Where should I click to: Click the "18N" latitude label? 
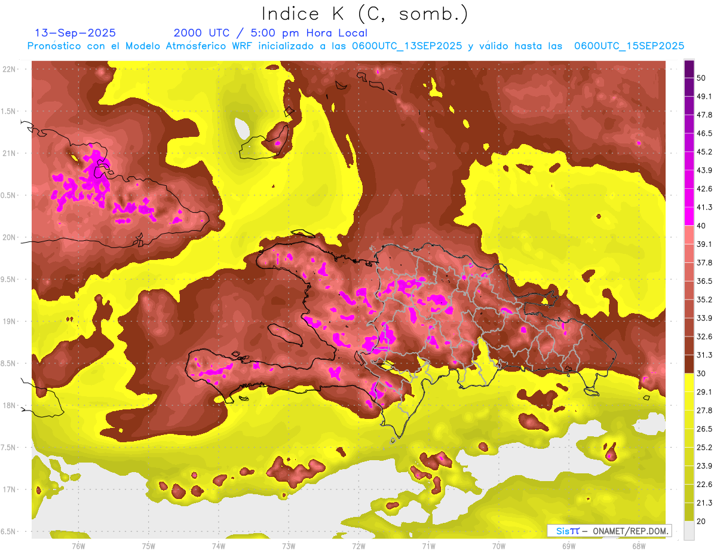click(x=9, y=405)
